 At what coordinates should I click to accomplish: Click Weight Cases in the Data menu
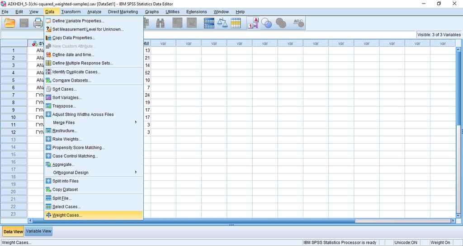(x=94, y=215)
